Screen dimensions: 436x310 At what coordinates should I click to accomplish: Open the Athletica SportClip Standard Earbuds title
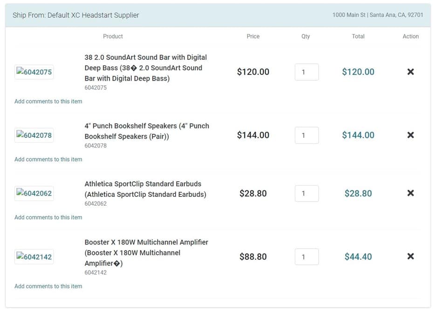tap(145, 189)
